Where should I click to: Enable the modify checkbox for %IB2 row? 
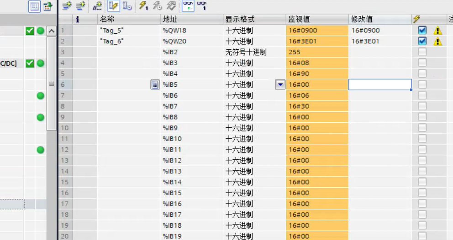tap(422, 52)
